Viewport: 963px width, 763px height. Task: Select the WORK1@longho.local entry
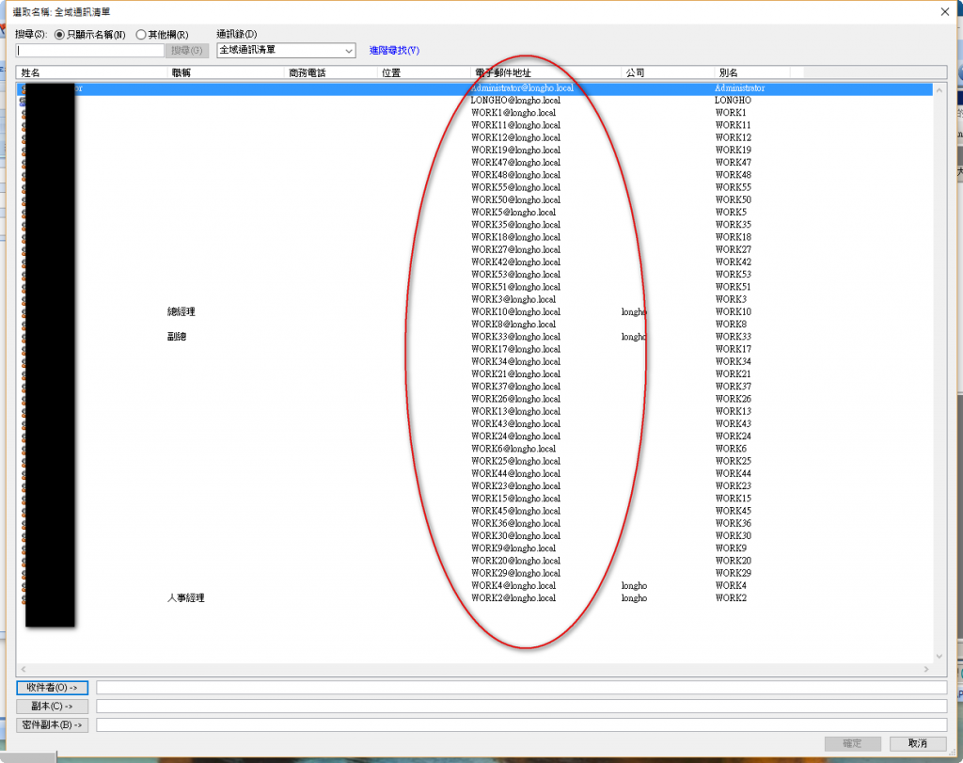[x=513, y=113]
